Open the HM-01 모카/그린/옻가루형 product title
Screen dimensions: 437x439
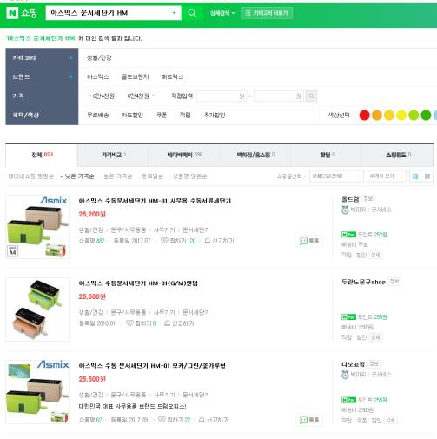tap(152, 366)
